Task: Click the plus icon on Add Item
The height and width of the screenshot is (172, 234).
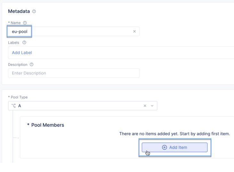Action: [165, 147]
